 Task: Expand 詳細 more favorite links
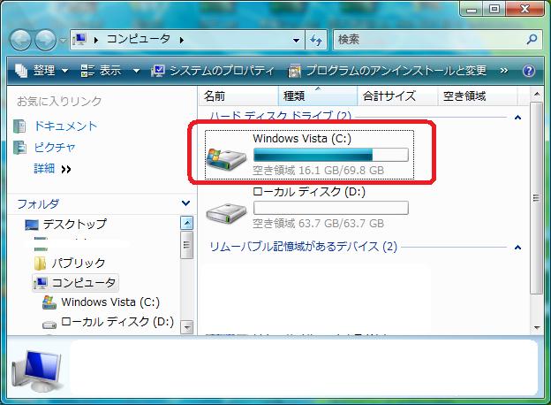[x=52, y=169]
